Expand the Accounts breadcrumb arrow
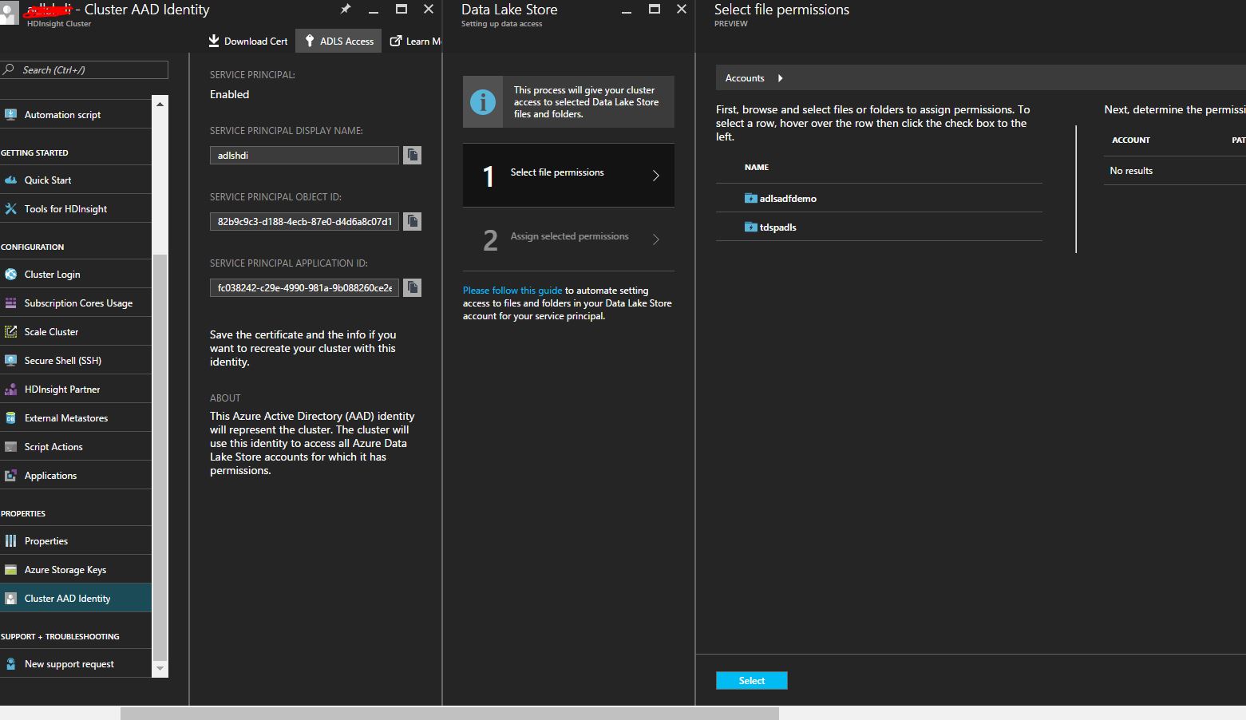1246x720 pixels. tap(780, 78)
